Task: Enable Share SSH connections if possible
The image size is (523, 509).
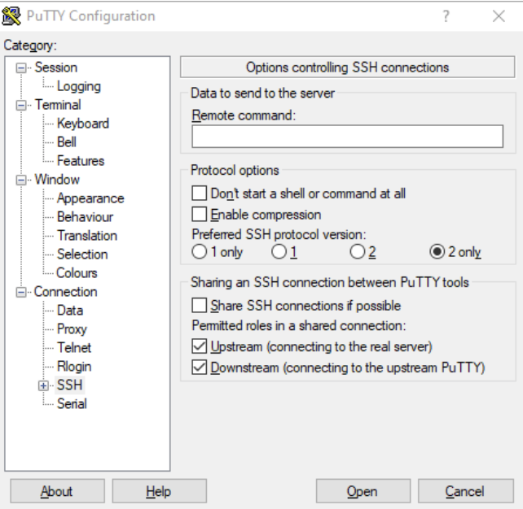Action: pos(199,306)
